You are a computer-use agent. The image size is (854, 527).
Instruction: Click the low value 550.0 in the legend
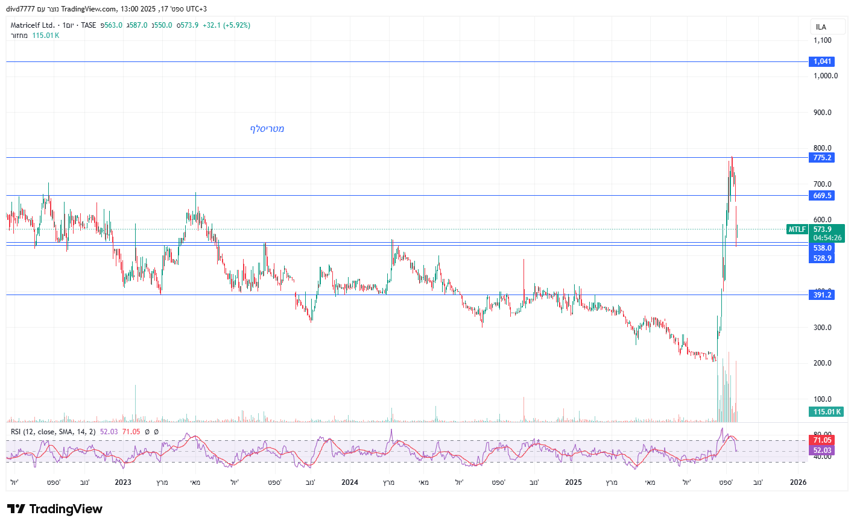[163, 25]
